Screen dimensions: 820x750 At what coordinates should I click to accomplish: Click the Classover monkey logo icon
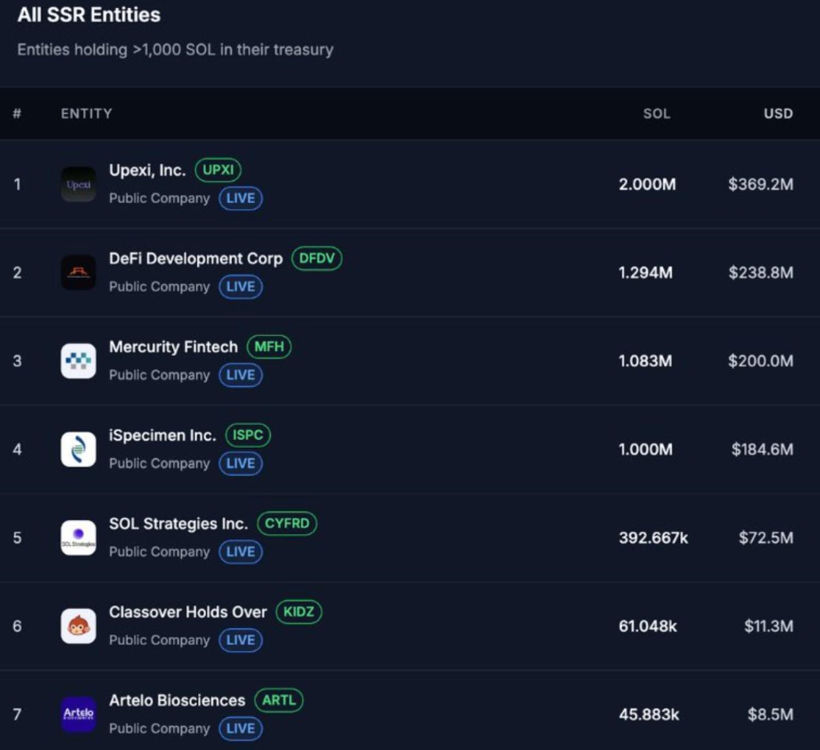[x=78, y=626]
